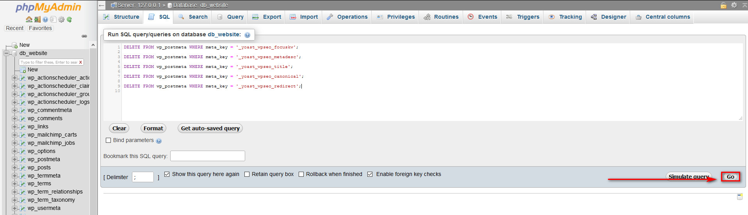The image size is (748, 215).
Task: Open SQL help icon next to db_website title
Action: click(247, 35)
